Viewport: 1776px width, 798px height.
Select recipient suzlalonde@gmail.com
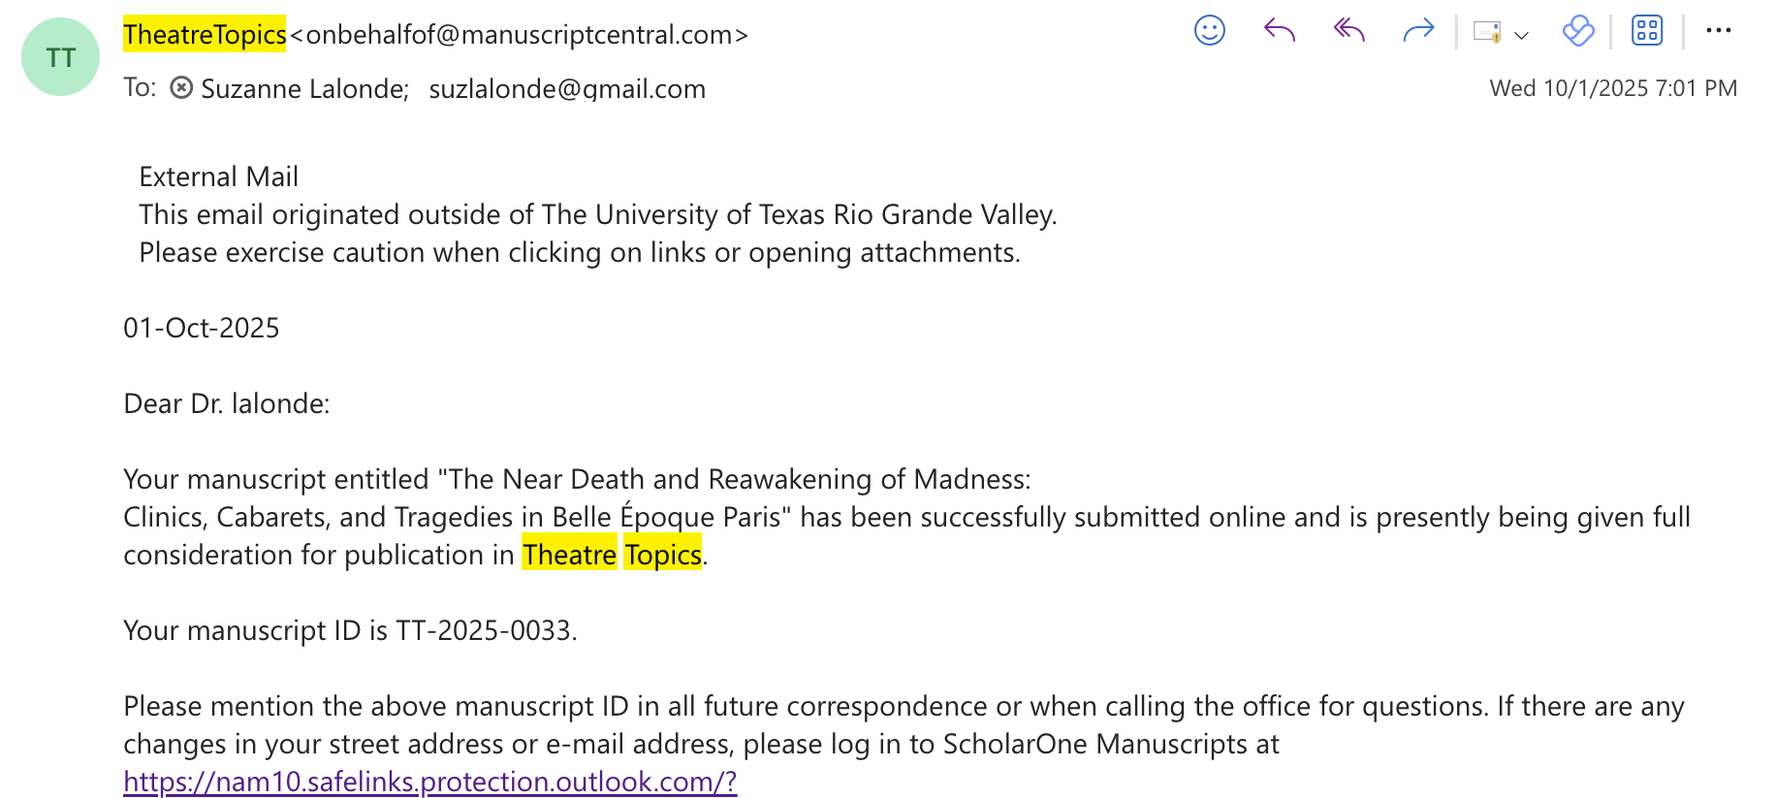pos(567,89)
